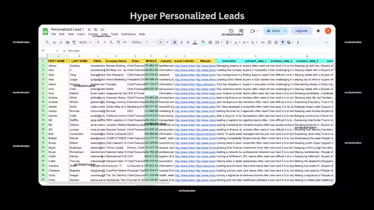The image size is (374, 210).
Task: Open the Insert menu
Action: [x=81, y=34]
